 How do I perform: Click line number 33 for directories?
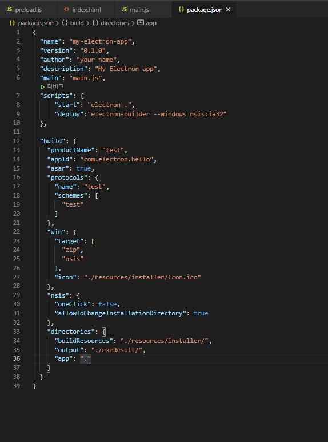(17, 331)
